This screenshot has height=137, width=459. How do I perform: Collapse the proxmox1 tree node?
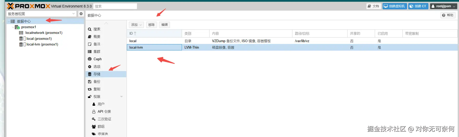(13, 27)
